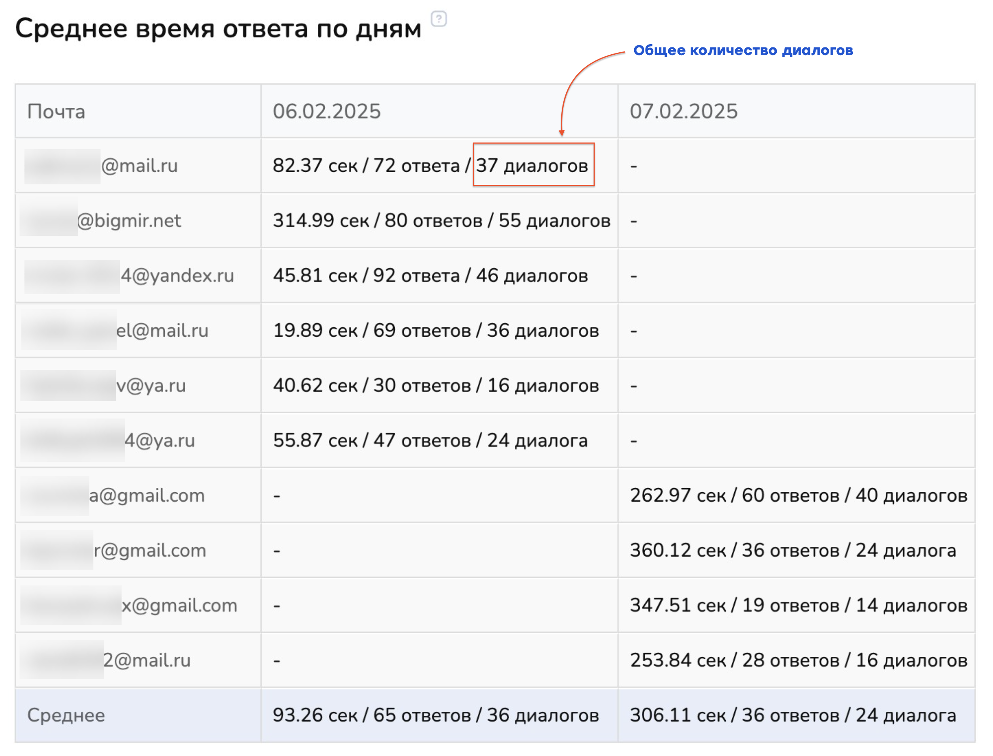Screen dimensions: 993x756
Task: Click the help question mark icon
Action: [x=439, y=19]
